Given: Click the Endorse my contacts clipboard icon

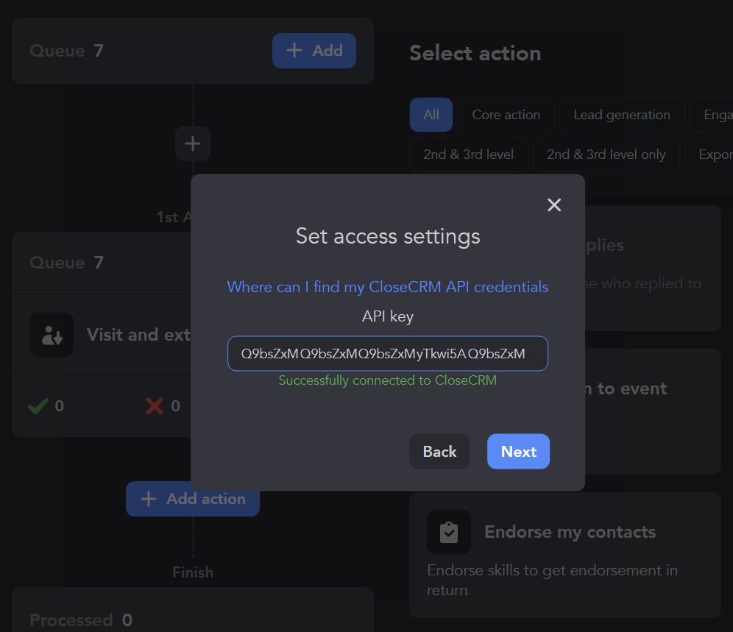Looking at the screenshot, I should click(449, 532).
